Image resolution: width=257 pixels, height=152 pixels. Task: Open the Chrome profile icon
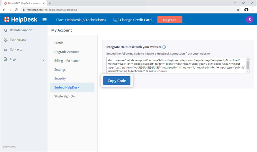(x=246, y=10)
